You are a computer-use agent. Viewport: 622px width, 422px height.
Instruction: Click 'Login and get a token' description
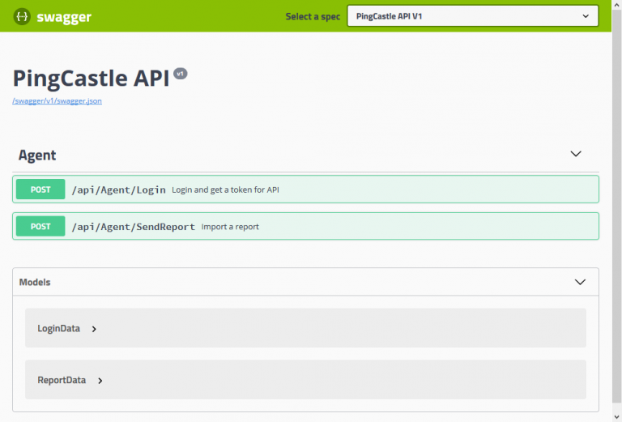(x=225, y=190)
